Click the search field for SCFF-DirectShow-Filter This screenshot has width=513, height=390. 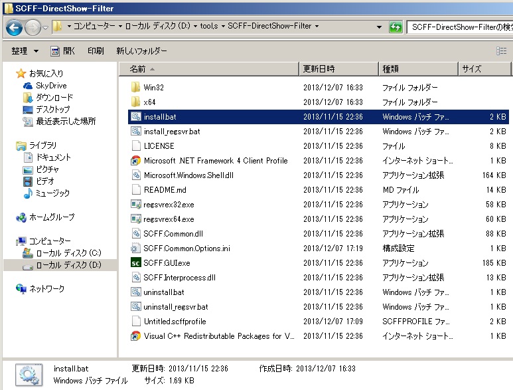(461, 27)
